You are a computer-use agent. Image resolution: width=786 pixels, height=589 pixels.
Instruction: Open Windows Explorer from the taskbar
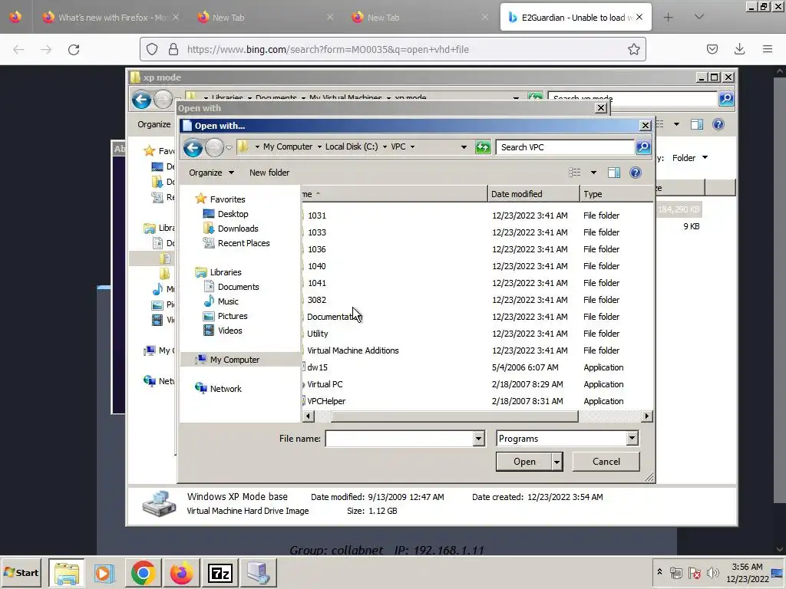[67, 573]
